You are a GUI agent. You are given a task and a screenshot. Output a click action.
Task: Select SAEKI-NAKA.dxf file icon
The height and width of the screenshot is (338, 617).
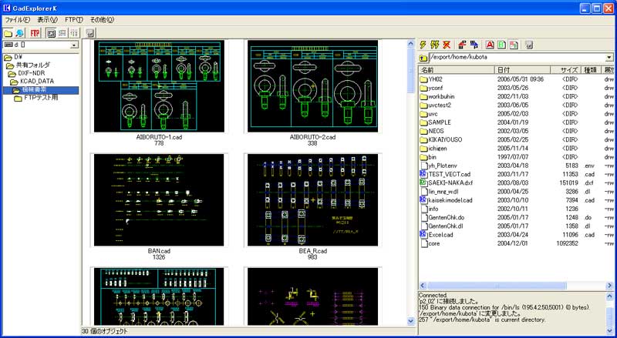coord(423,182)
